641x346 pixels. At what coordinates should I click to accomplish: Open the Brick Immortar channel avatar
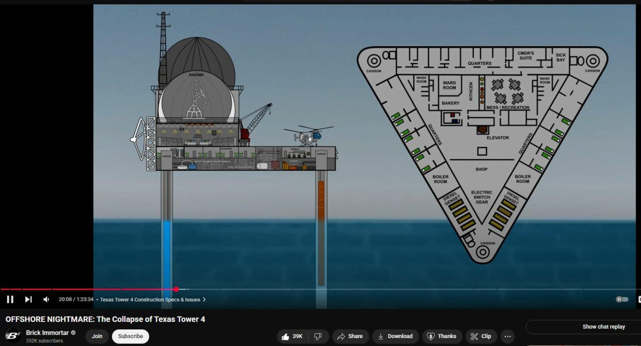pos(13,336)
